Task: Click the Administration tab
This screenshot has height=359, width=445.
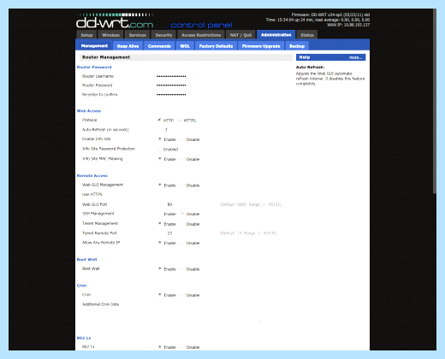Action: click(x=276, y=34)
